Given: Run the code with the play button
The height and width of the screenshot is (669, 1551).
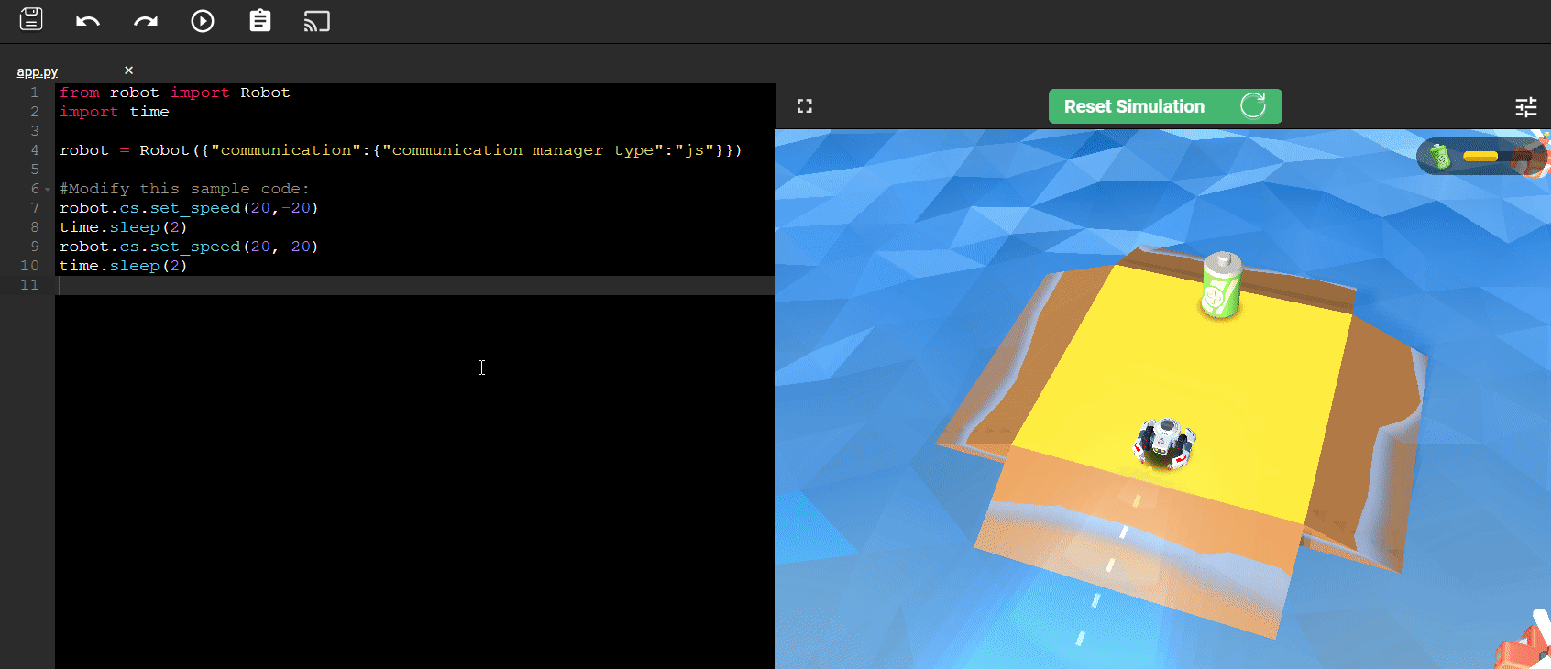Looking at the screenshot, I should coord(203,21).
